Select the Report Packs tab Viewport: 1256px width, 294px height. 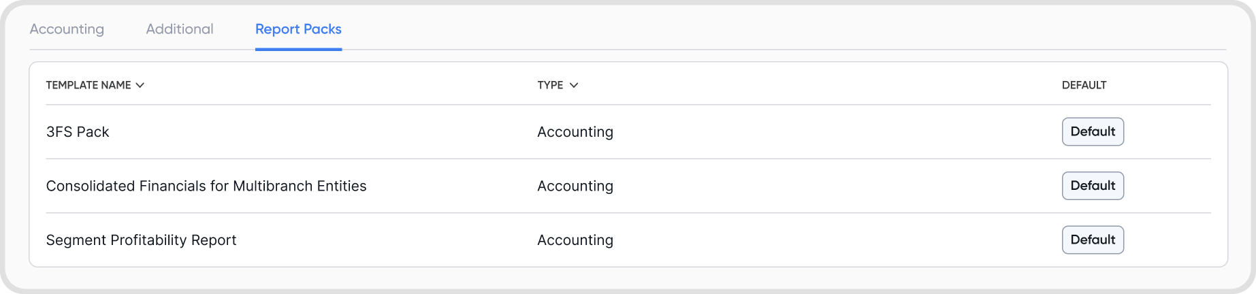(298, 29)
